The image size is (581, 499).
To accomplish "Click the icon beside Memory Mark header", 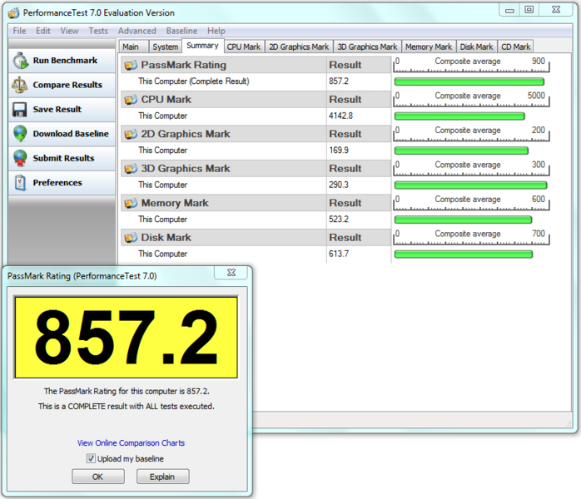I will pos(131,203).
